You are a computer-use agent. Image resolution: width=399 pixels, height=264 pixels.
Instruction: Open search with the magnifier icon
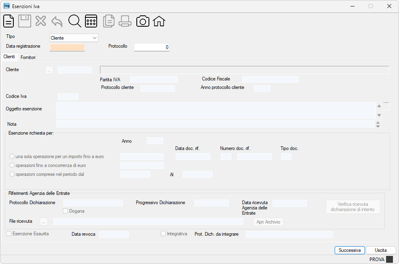(74, 21)
